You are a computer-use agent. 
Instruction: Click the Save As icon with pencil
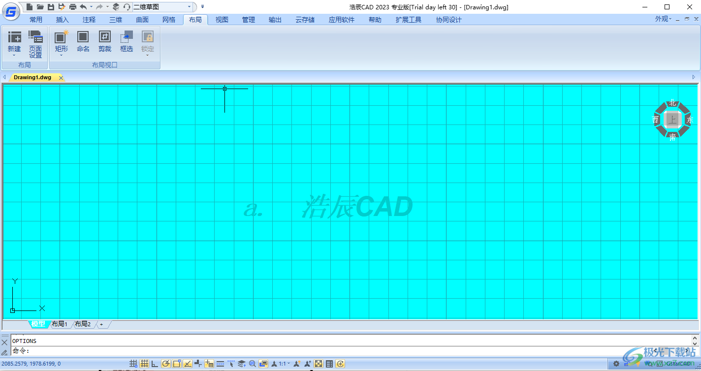coord(62,7)
